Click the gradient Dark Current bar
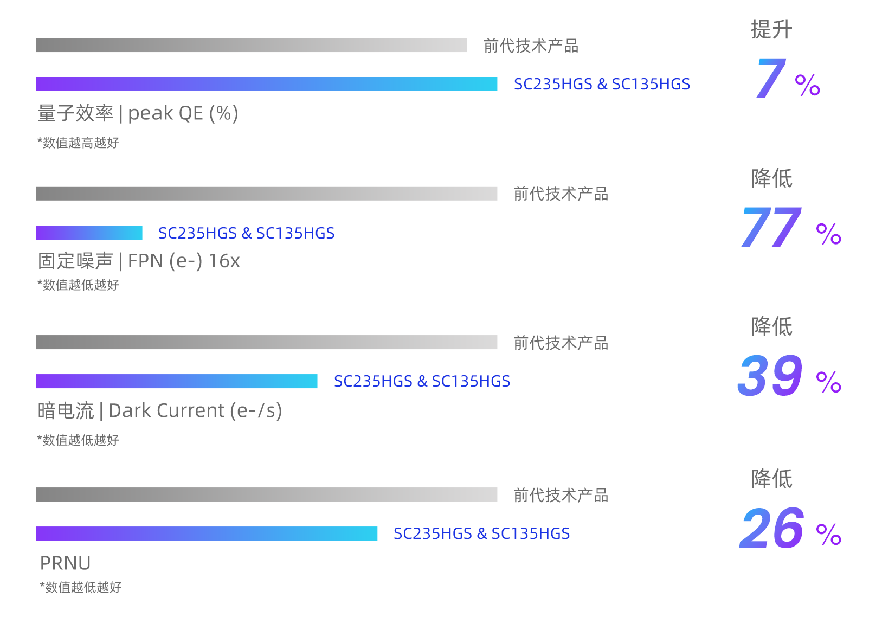The image size is (895, 630). click(177, 381)
